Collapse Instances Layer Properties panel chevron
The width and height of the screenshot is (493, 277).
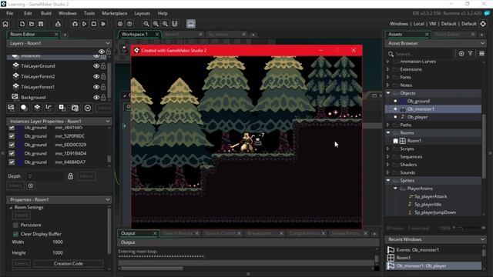tap(108, 121)
